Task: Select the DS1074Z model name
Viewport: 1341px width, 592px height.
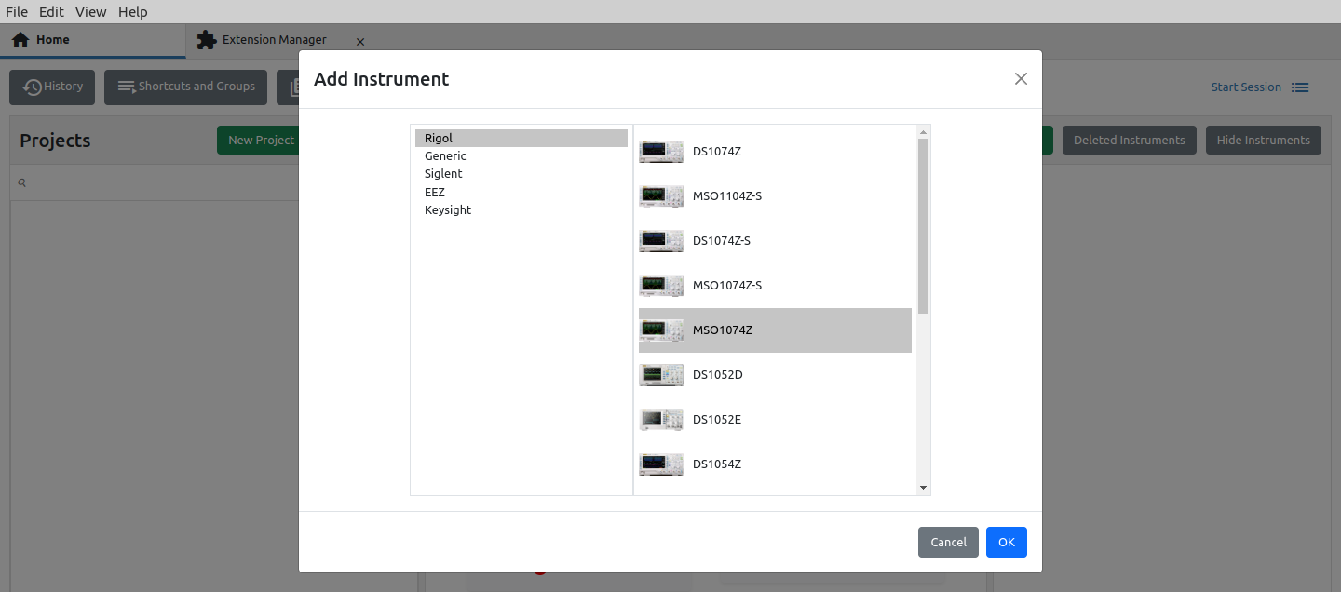Action: [717, 152]
